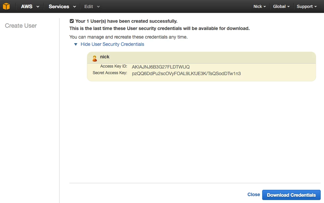Viewport: 324px width, 203px height.
Task: Click the 'Secret Access Key:' label
Action: 110,73
